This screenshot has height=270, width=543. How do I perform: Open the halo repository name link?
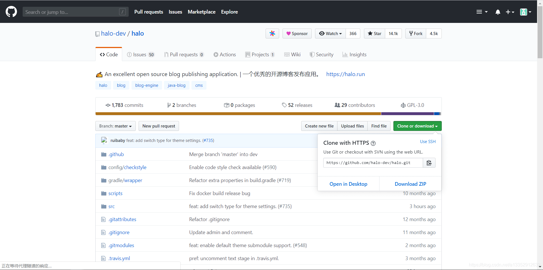pyautogui.click(x=138, y=33)
